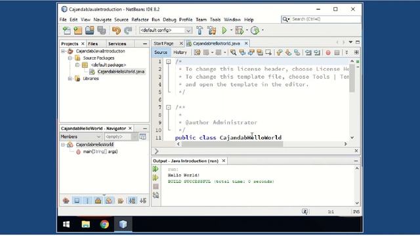Re-run with the green double arrow
420x236 pixels.
click(156, 169)
